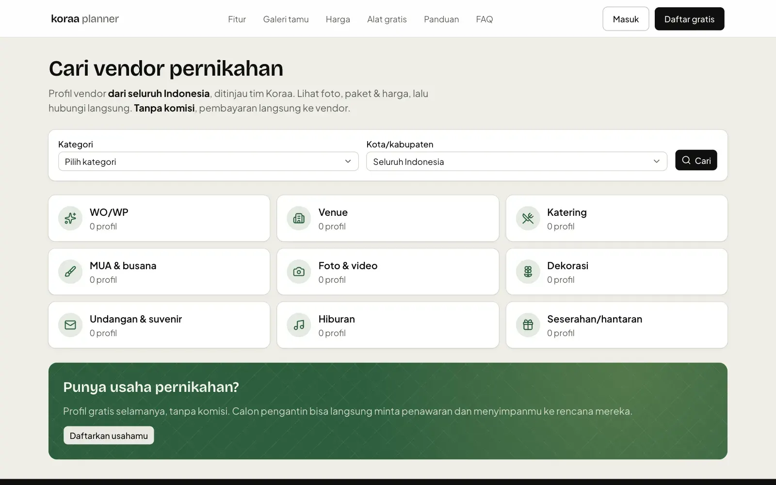The height and width of the screenshot is (485, 776).
Task: Click '0 profil' under Katering
Action: click(561, 226)
